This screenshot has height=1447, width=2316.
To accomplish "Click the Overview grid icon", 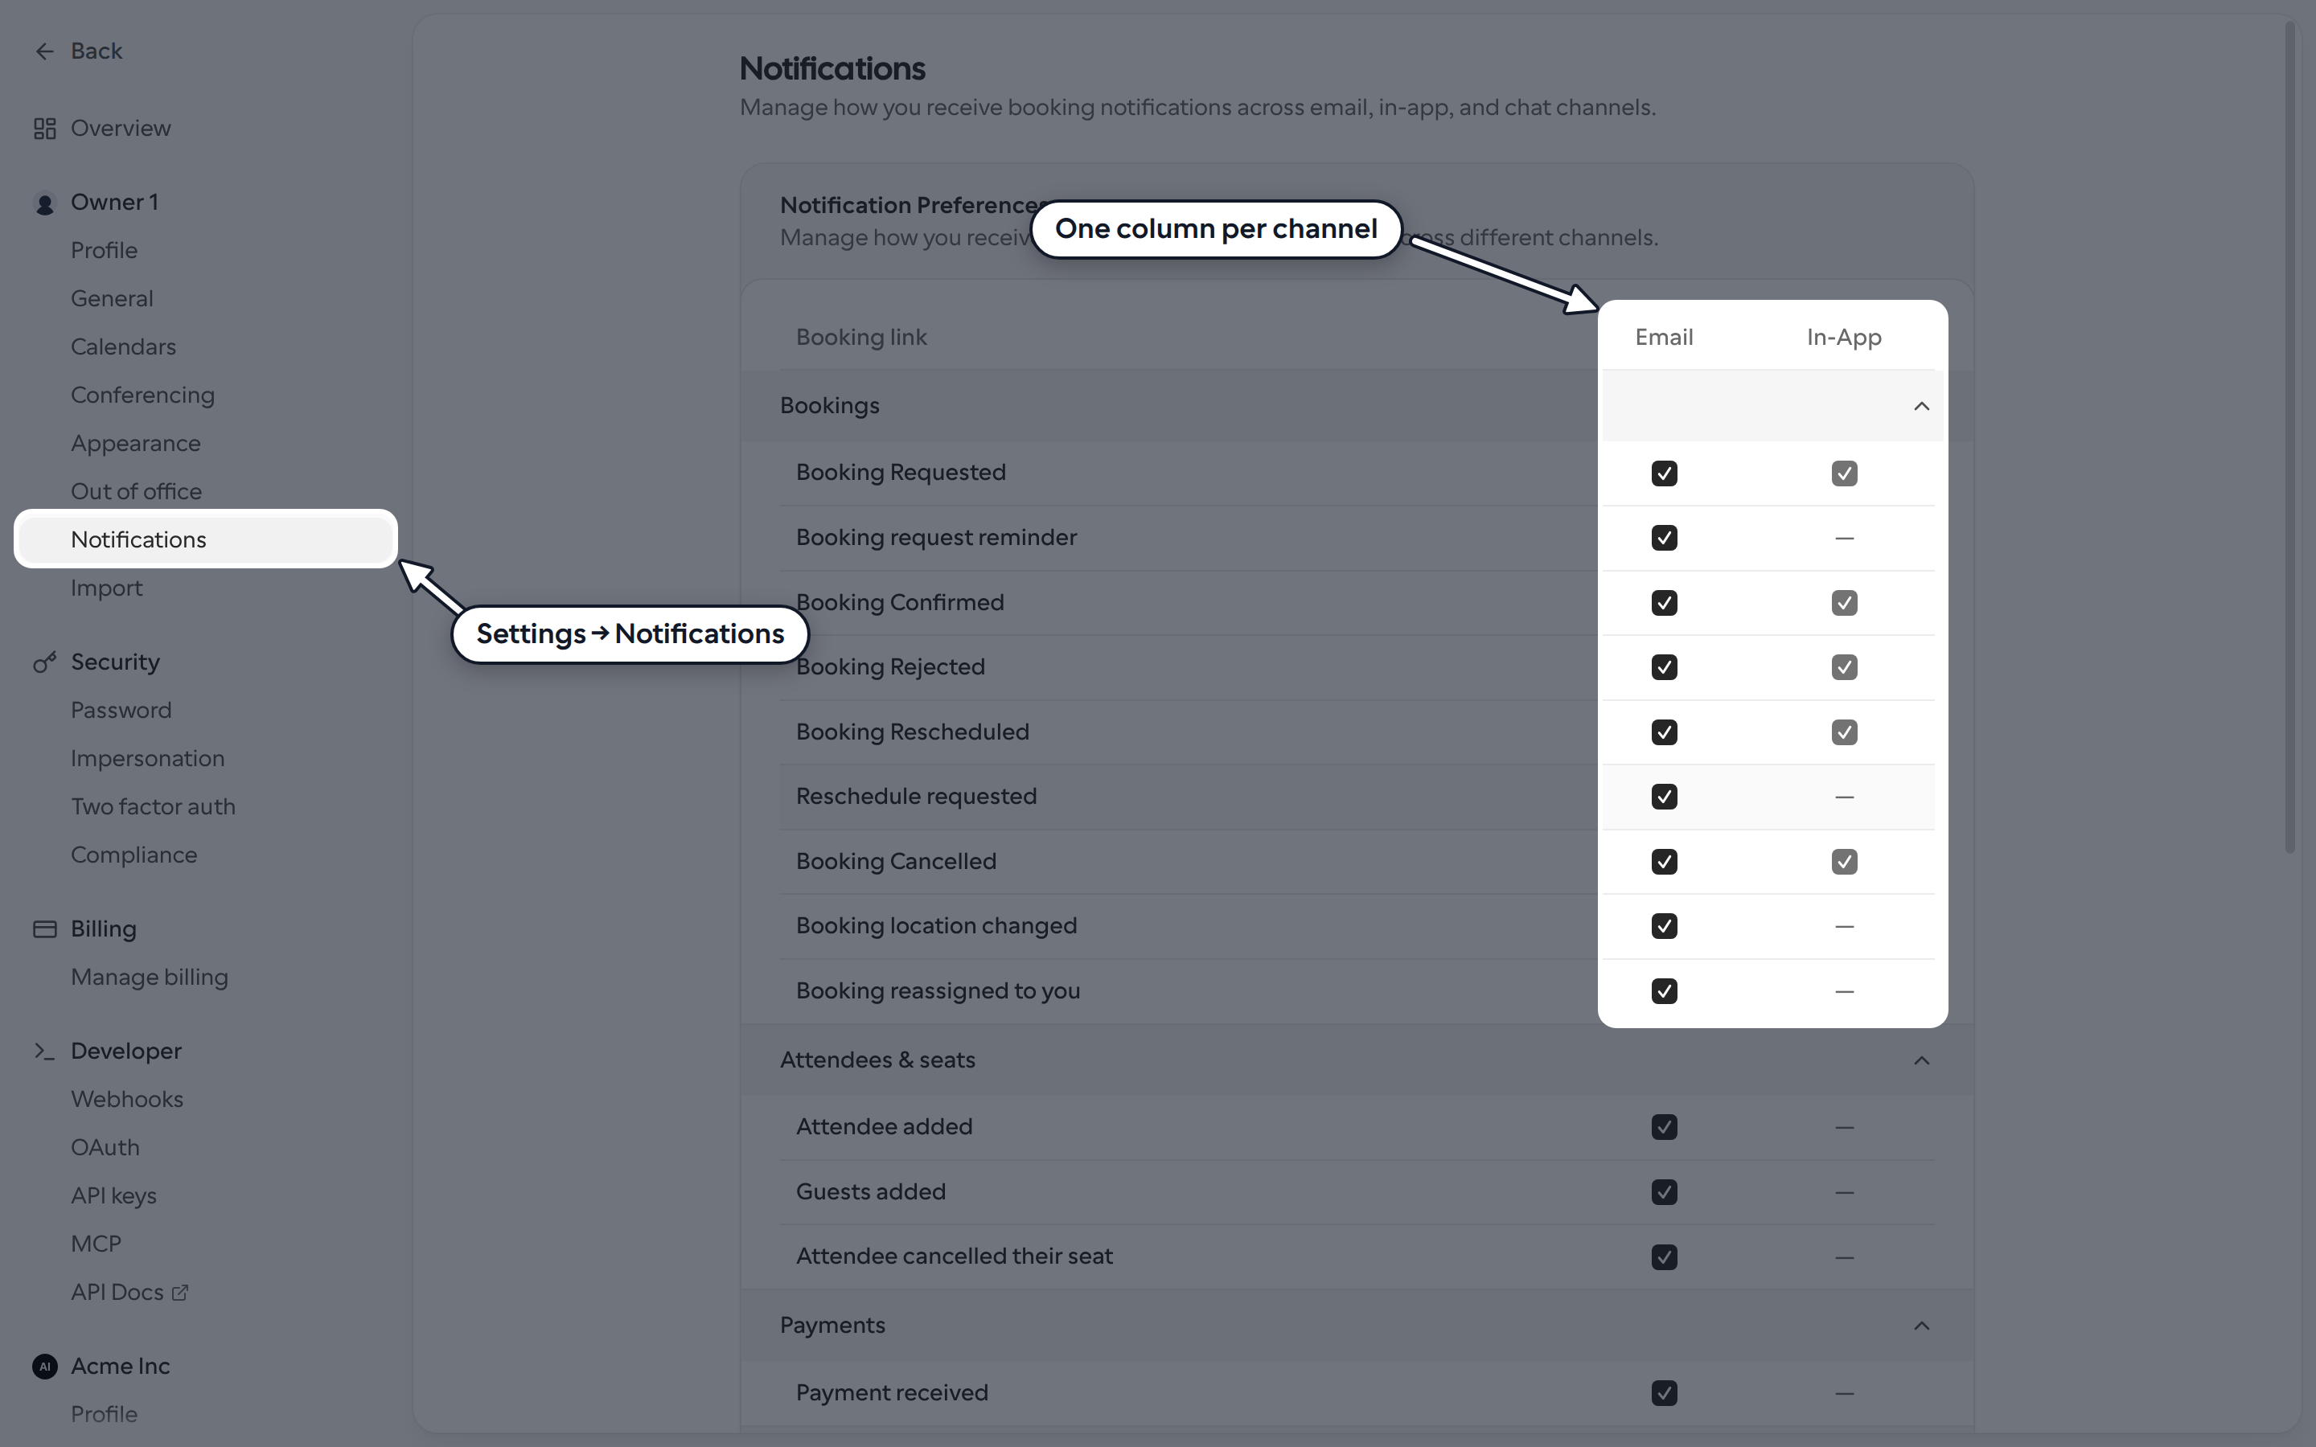I will click(44, 129).
